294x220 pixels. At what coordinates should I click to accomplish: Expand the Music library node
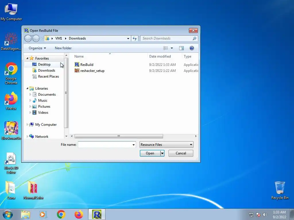tap(30, 101)
